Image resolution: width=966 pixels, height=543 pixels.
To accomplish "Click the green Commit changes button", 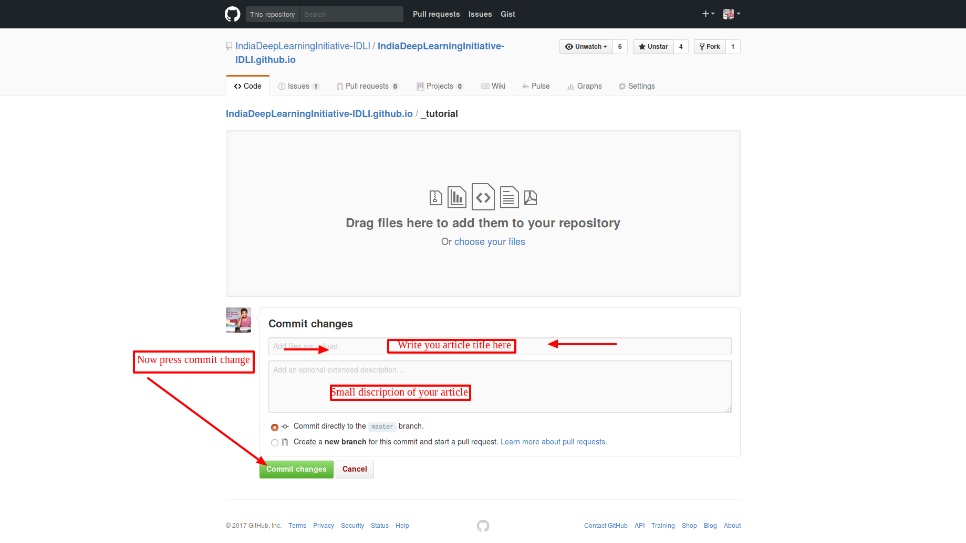I will [296, 470].
